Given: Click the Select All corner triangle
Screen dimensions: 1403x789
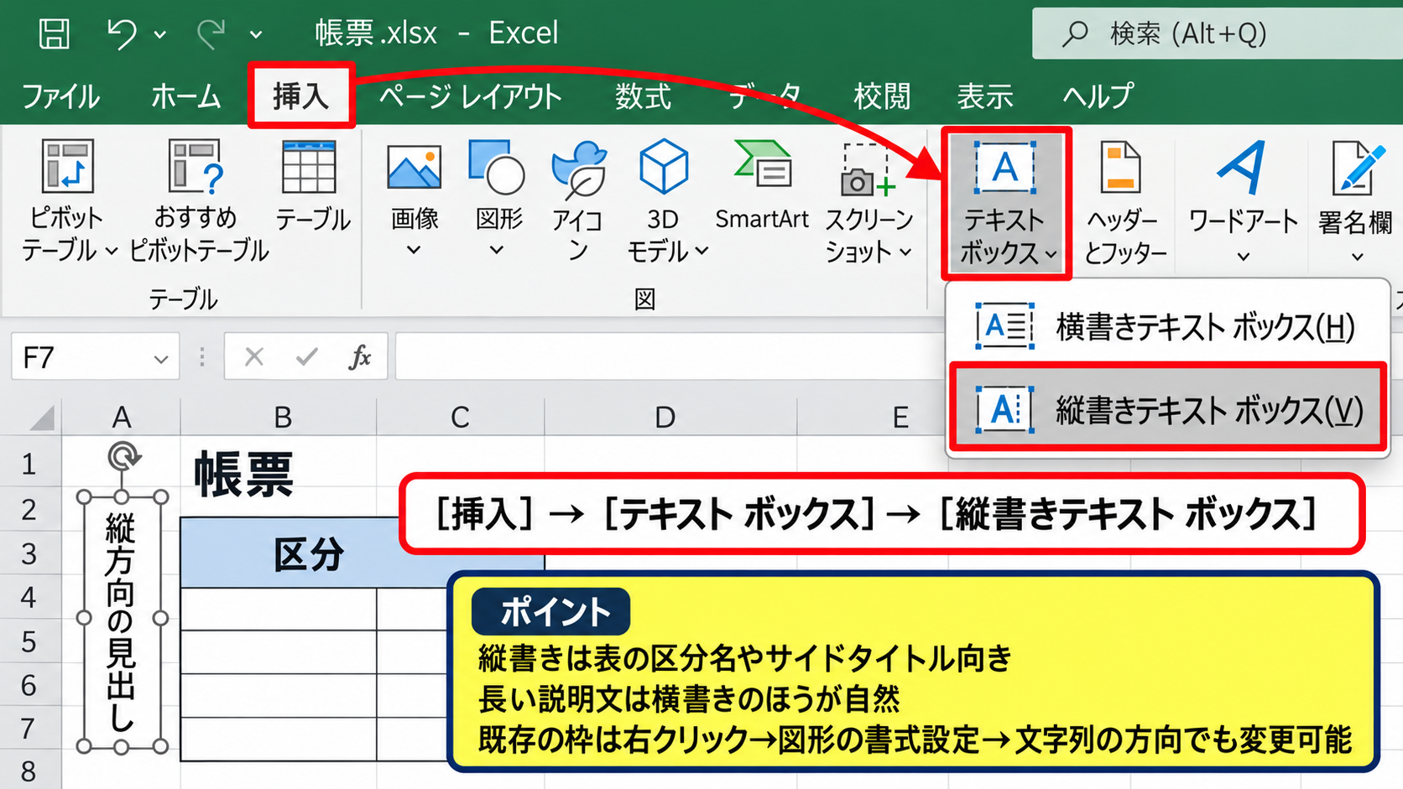Looking at the screenshot, I should [41, 417].
